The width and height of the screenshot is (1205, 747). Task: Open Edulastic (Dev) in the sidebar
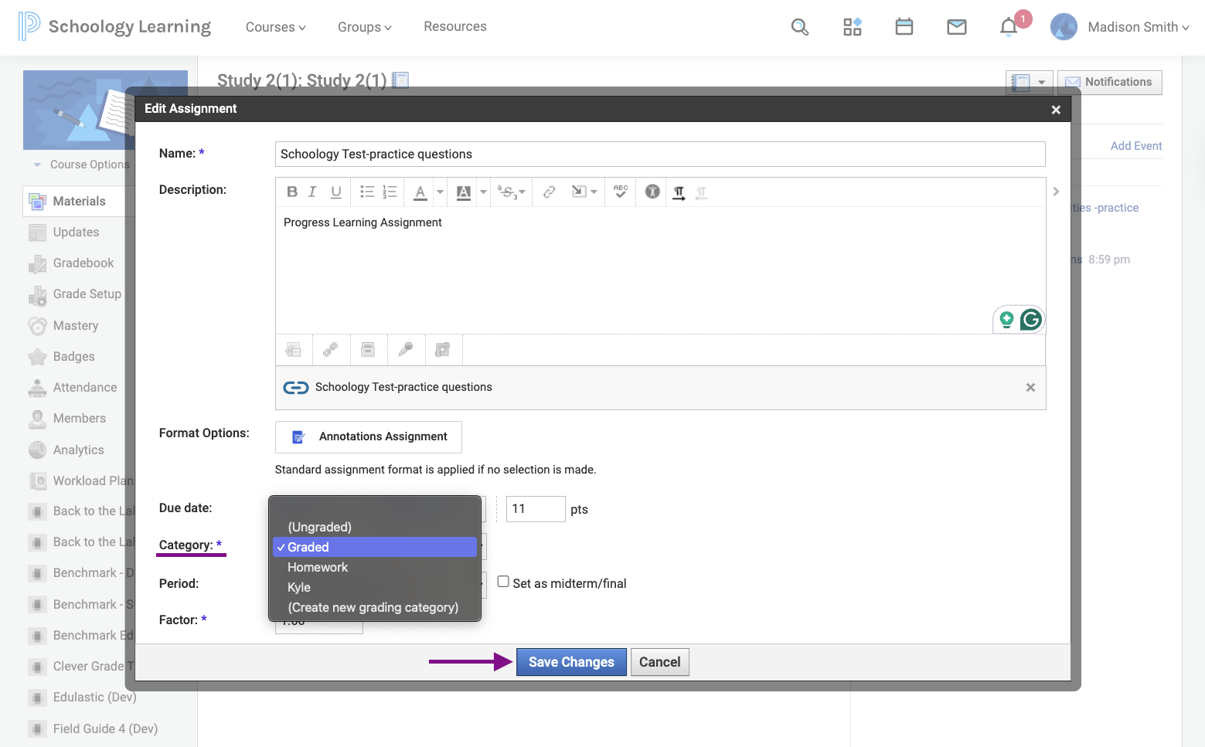pyautogui.click(x=94, y=697)
